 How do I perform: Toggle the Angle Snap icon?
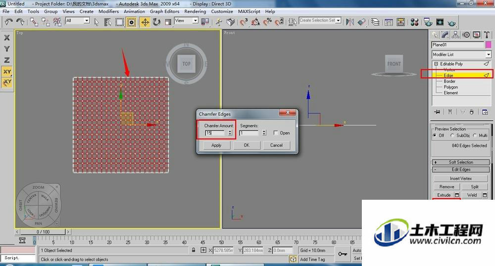[255, 22]
